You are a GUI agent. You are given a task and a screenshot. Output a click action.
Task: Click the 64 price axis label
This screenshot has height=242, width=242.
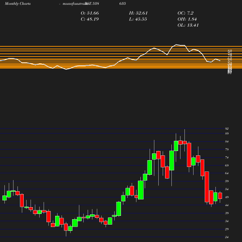(227, 173)
